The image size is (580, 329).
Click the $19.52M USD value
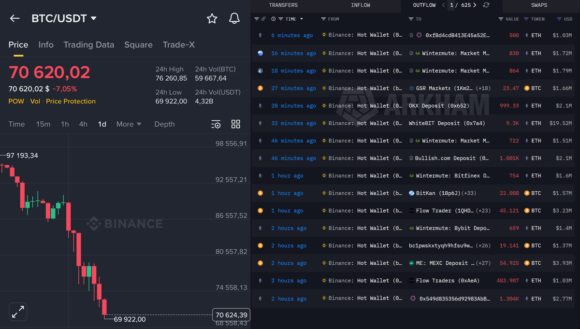pos(561,123)
